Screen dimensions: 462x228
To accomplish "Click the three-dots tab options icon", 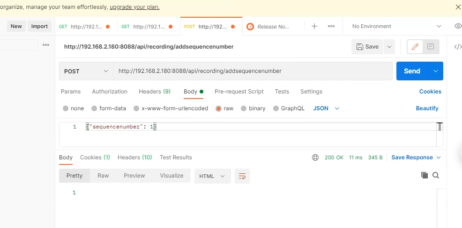I will 331,26.
